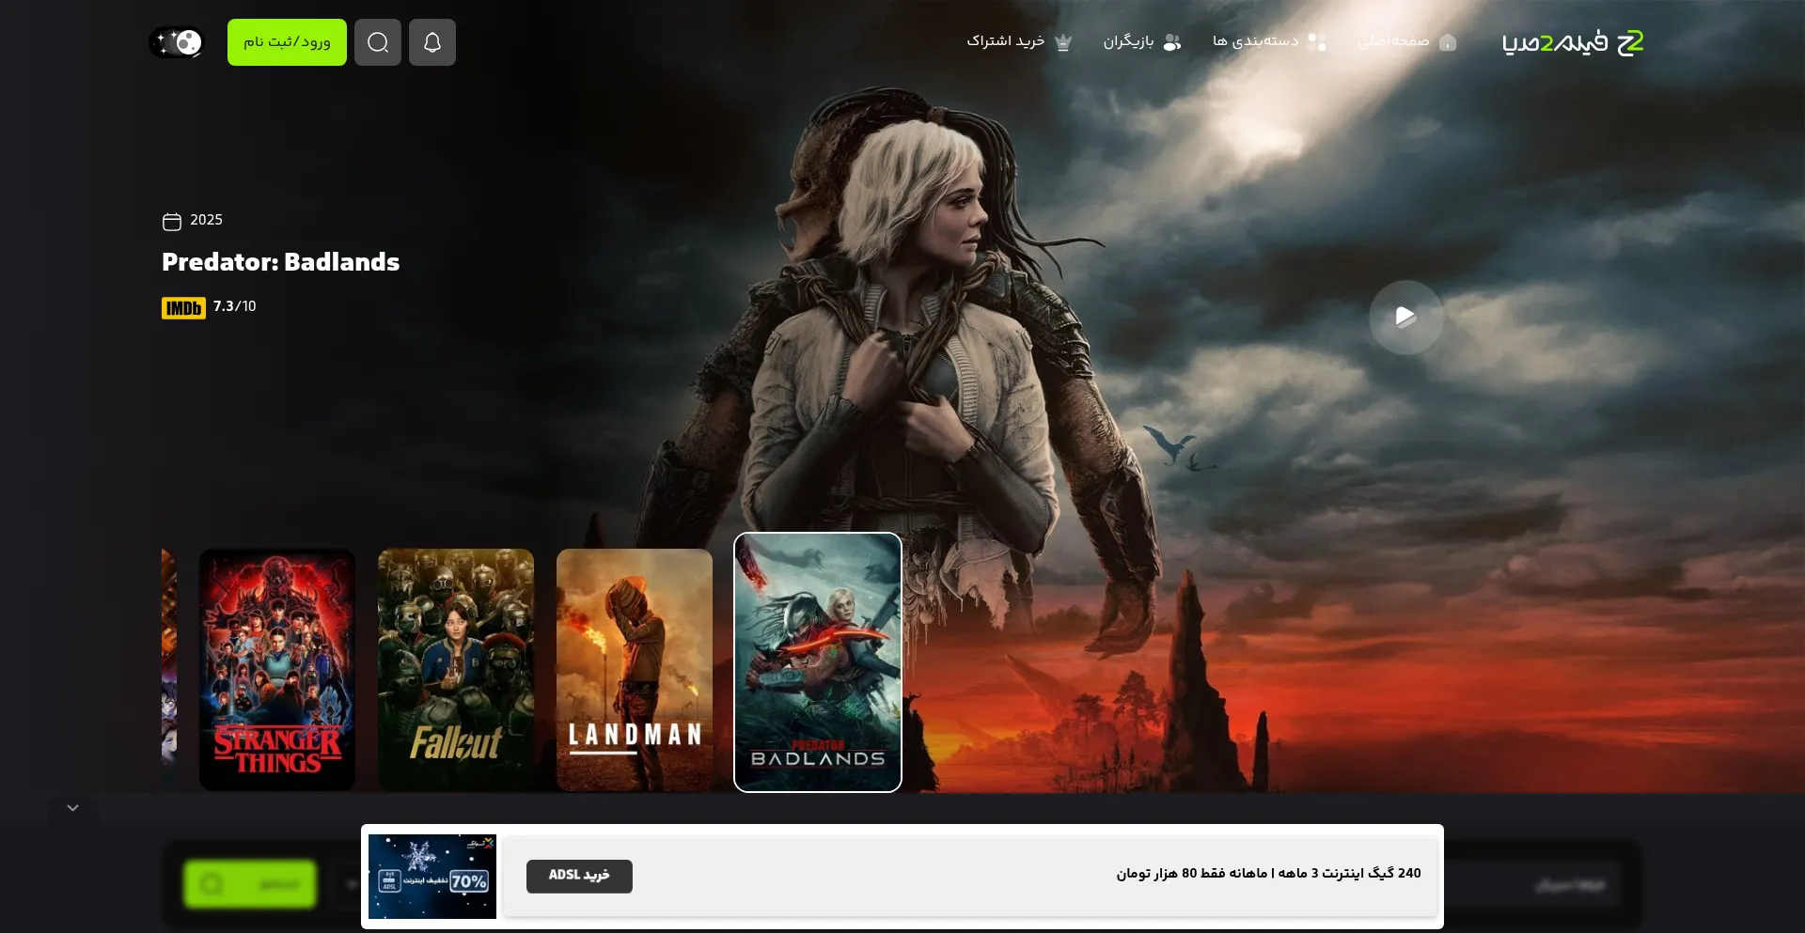Screen dimensions: 1805x933
Task: Click the IMDb rating badge
Action: point(183,308)
